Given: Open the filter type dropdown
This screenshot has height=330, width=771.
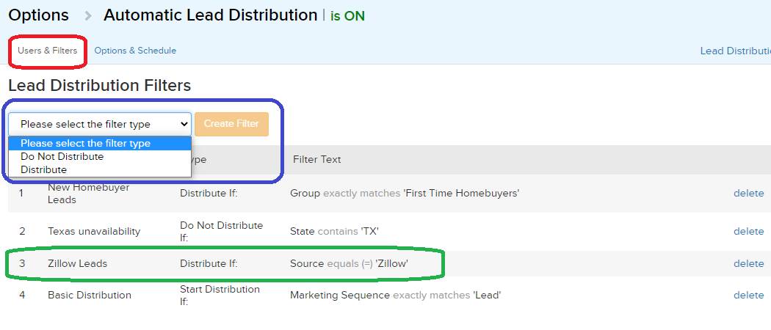Looking at the screenshot, I should pos(100,124).
